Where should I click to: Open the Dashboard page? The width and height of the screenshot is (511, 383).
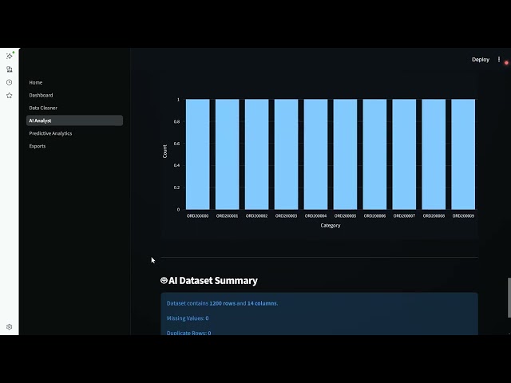tap(41, 95)
